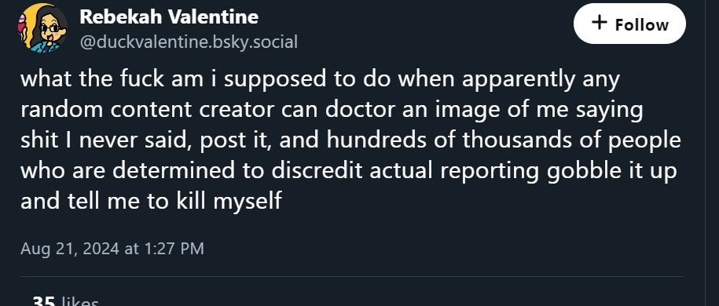Click the '1:27 PM' time text
719x306 pixels.
click(x=174, y=249)
